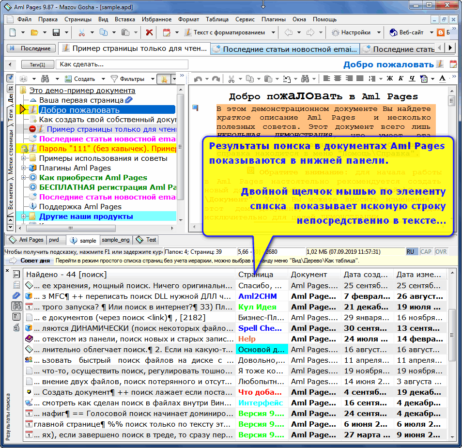Click the Cut scissors icon in the main toolbar
Image resolution: width=462 pixels, height=448 pixels.
click(x=82, y=32)
